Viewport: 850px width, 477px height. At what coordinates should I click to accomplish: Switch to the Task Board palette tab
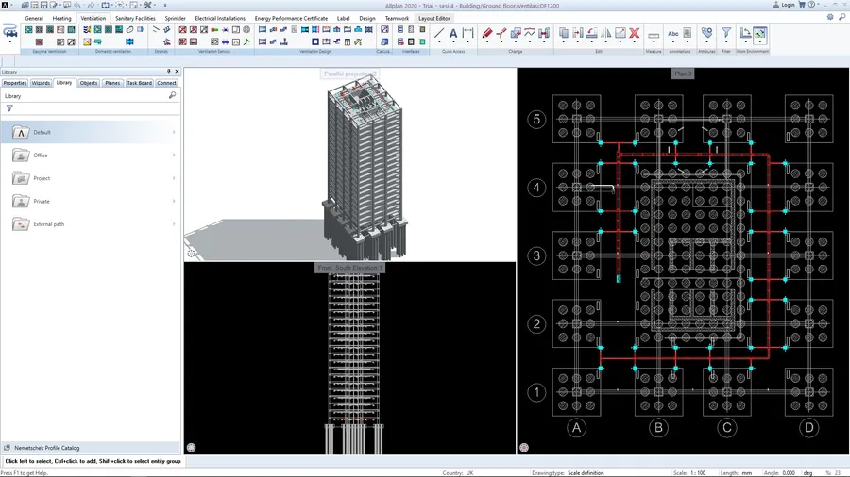click(x=140, y=83)
